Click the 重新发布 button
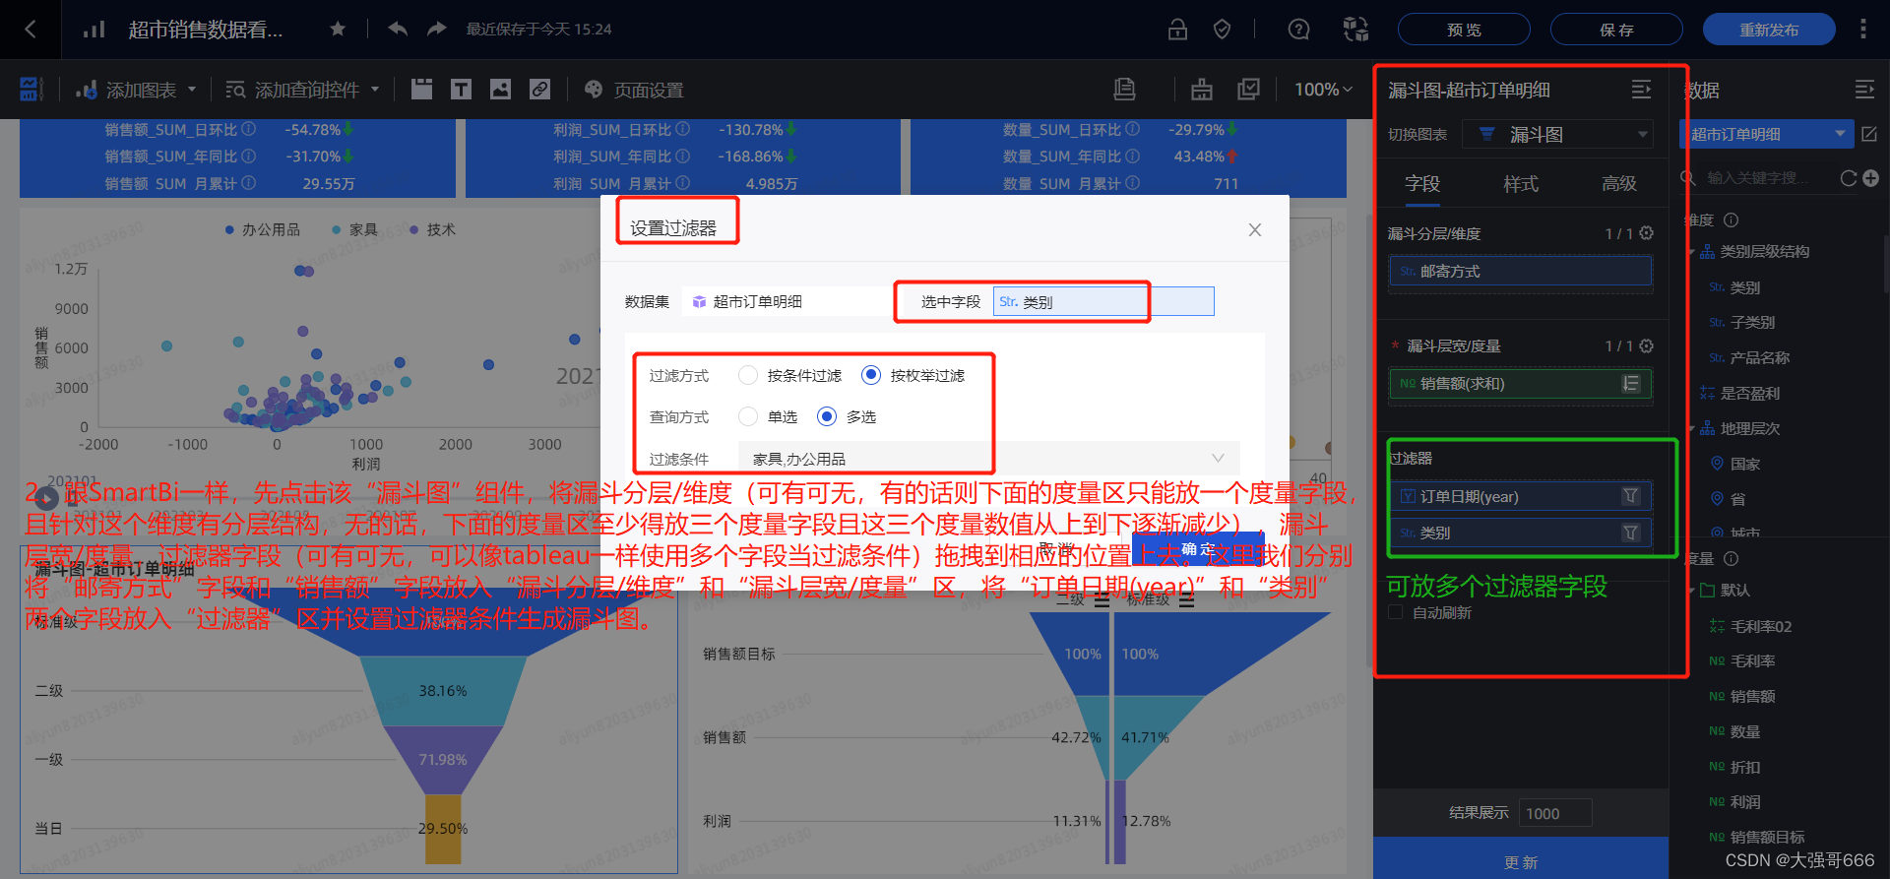This screenshot has height=879, width=1890. click(x=1769, y=30)
